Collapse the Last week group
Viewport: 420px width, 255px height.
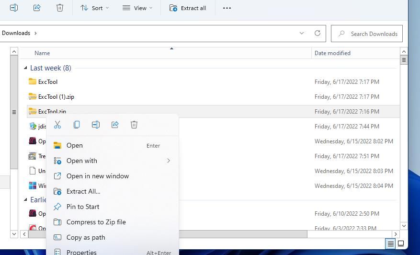coord(25,68)
